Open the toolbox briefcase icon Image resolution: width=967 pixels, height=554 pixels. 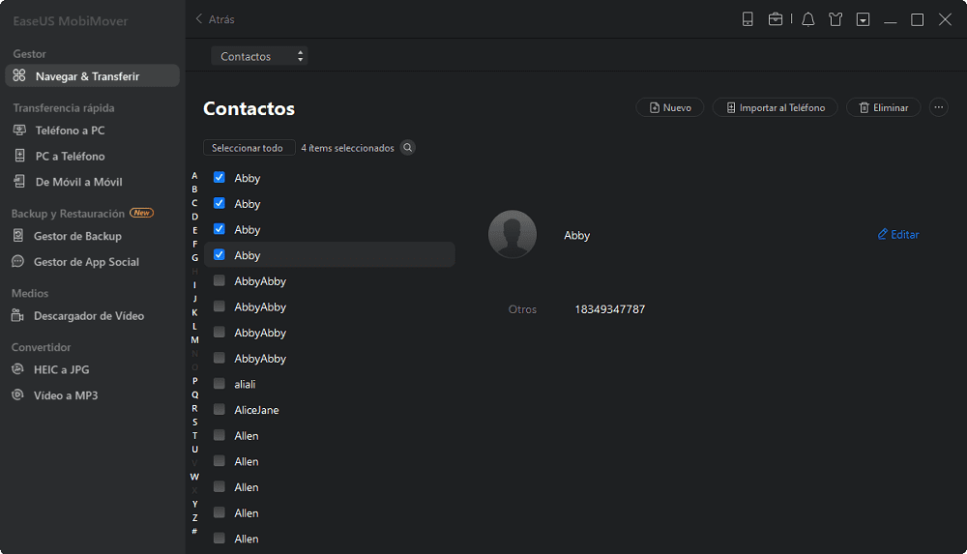coord(776,19)
